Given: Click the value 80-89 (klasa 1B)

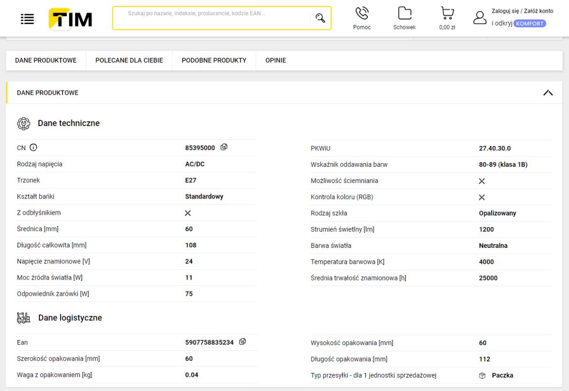Looking at the screenshot, I should point(503,164).
